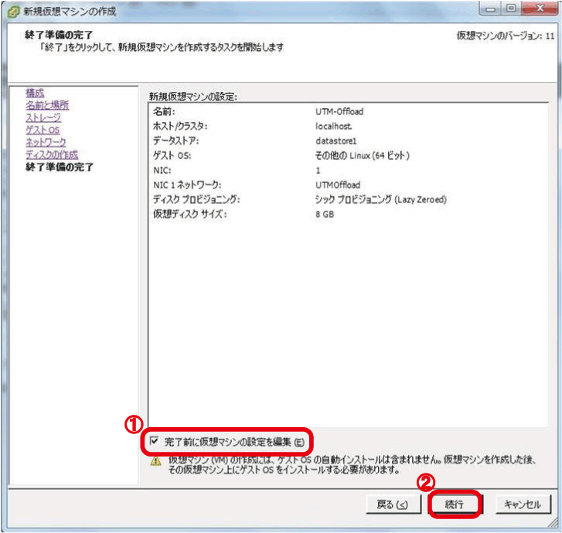Screen dimensions: 562x533
Task: Maximize the new virtual machine wizard window
Action: click(x=511, y=8)
